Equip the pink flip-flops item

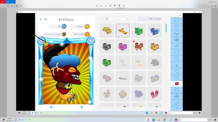pyautogui.click(x=155, y=94)
